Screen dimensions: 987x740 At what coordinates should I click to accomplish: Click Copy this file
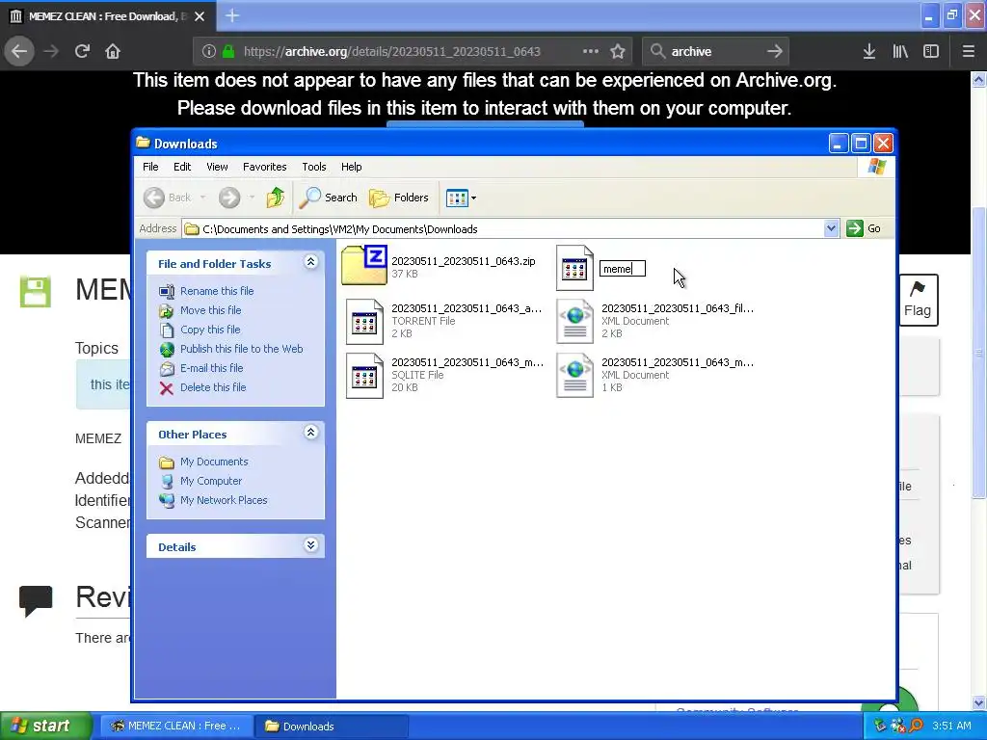pos(209,330)
